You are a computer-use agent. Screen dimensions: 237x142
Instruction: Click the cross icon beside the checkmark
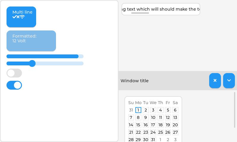pos(18,17)
